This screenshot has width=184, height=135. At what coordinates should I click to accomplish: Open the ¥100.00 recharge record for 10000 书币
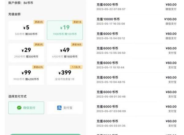point(136,21)
